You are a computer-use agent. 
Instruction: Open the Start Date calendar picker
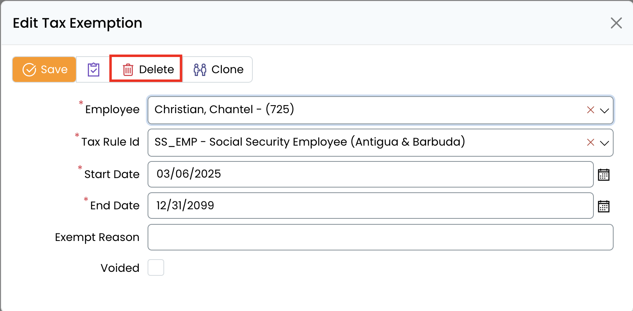coord(603,174)
